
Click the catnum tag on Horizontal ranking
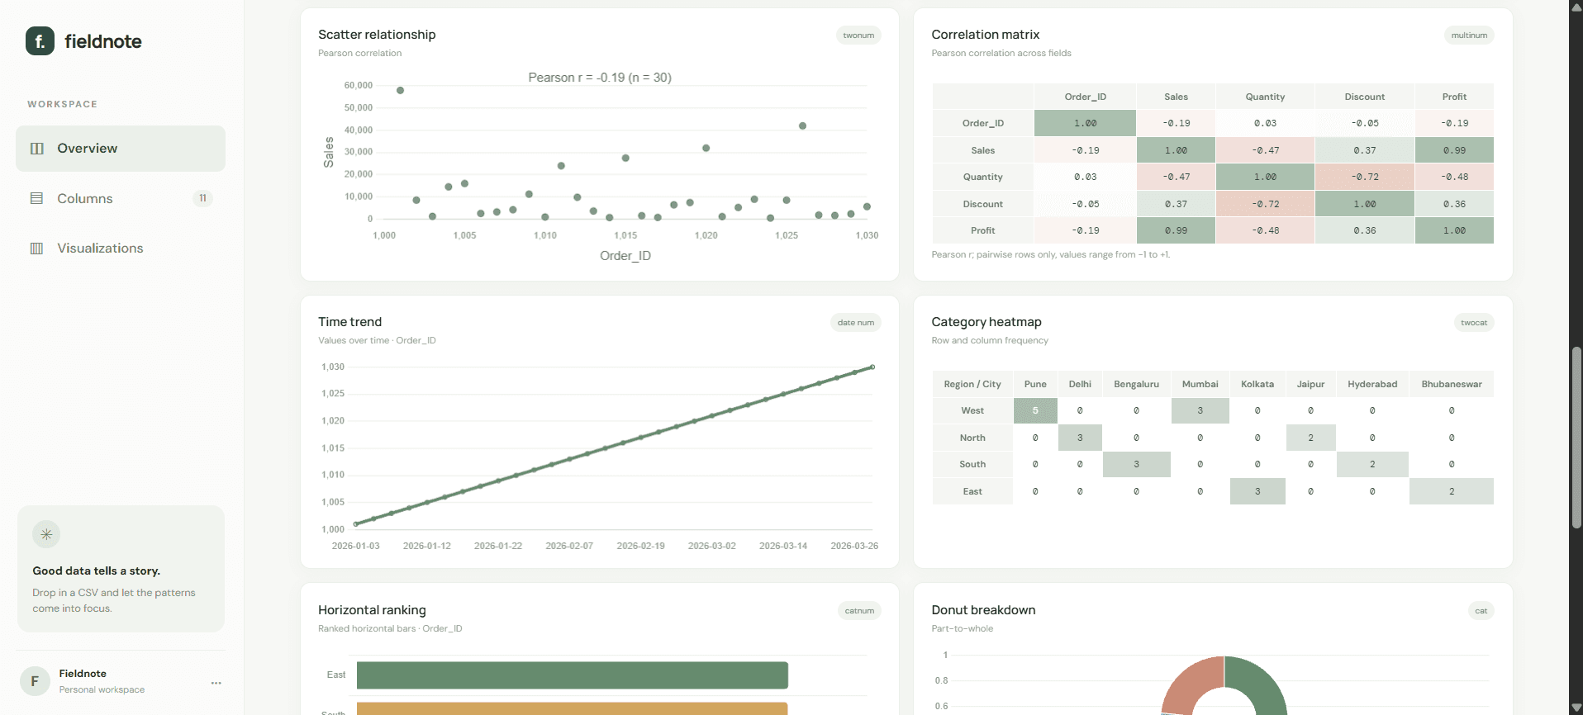coord(859,611)
